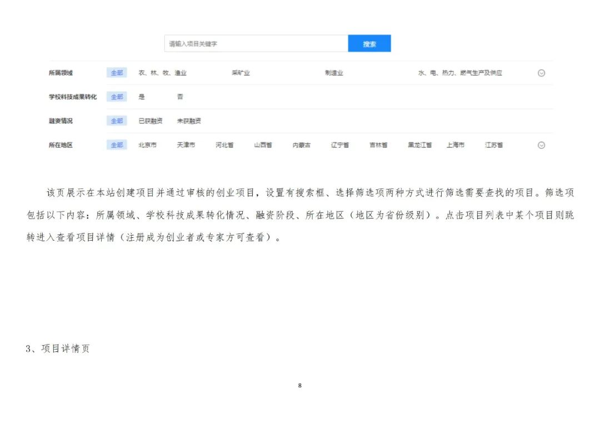This screenshot has width=600, height=424.
Task: Choose 上海市 region filter
Action: (x=455, y=145)
